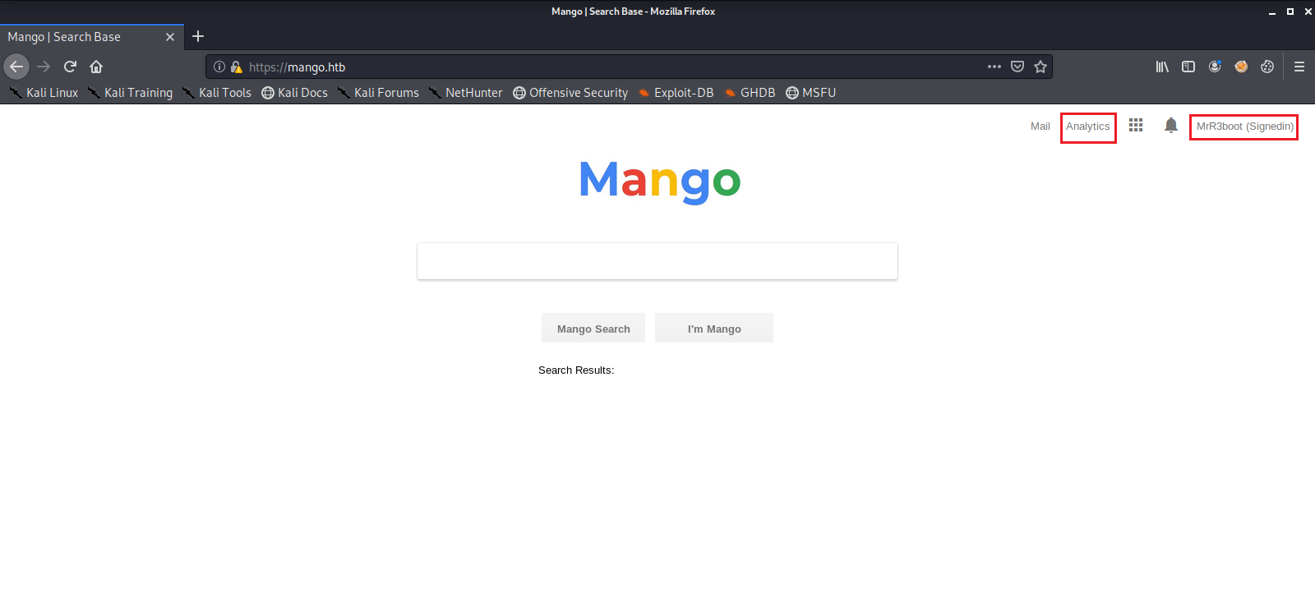Select the Mango | Search Base tab

92,37
